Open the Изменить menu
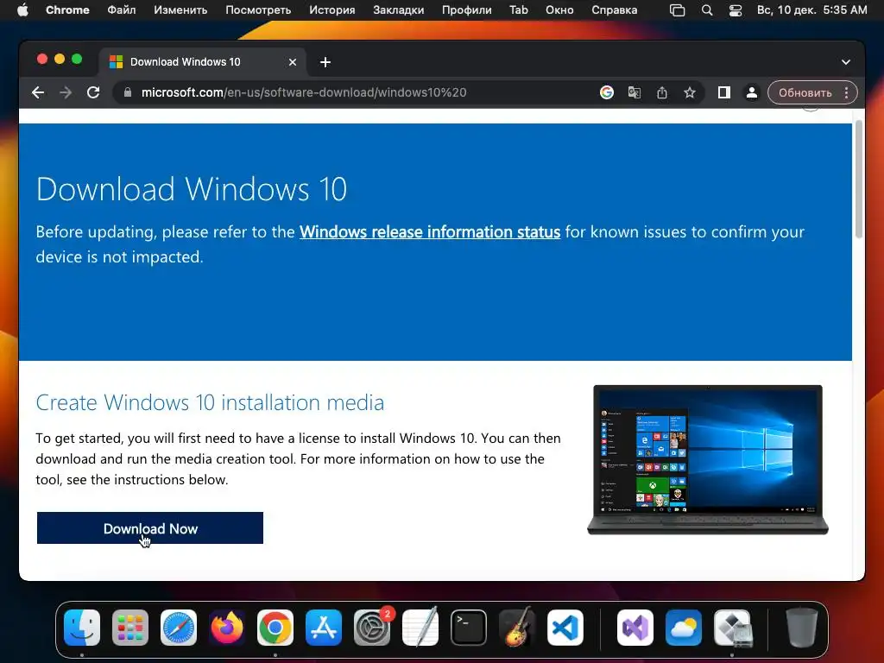 pyautogui.click(x=180, y=10)
